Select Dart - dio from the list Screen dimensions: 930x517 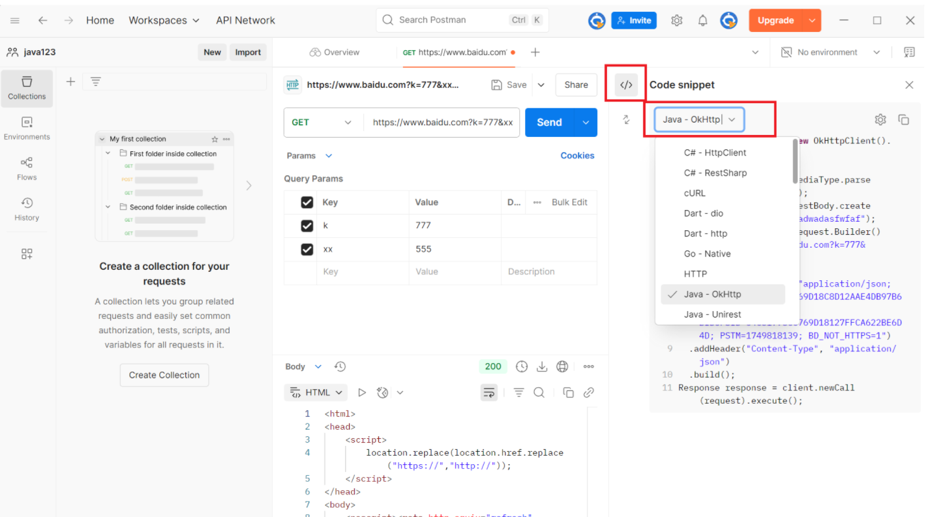coord(723,213)
